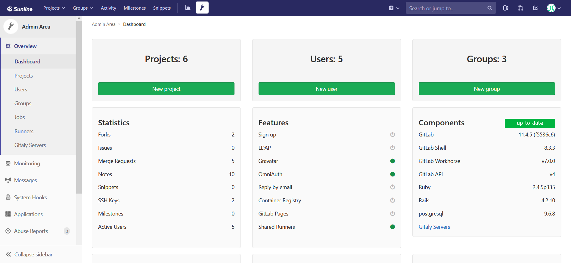Viewport: 571px width, 263px height.
Task: Expand the Projects dropdown in navbar
Action: [x=54, y=8]
